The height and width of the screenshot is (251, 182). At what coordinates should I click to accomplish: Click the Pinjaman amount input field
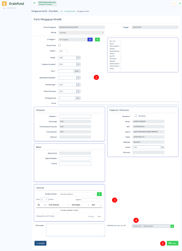coord(75,116)
